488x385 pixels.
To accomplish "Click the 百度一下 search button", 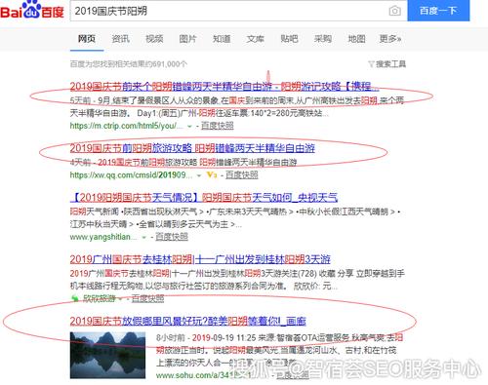I will 438,11.
